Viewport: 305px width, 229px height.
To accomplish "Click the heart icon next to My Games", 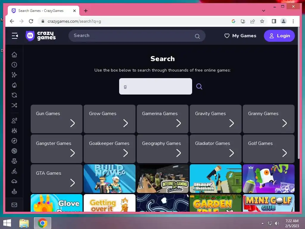I will [x=227, y=36].
